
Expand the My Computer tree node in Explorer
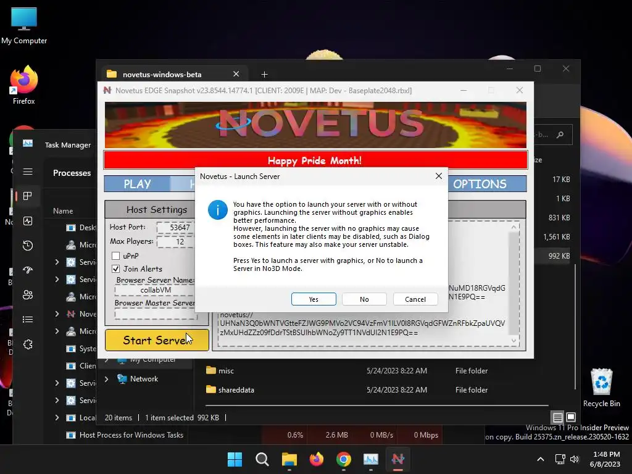click(106, 359)
